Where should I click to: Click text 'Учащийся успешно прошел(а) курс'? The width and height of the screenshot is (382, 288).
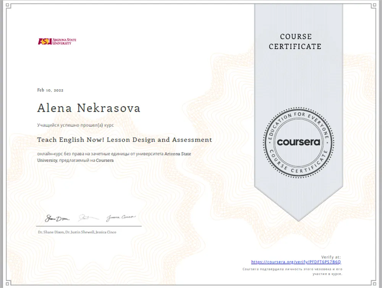pyautogui.click(x=76, y=125)
